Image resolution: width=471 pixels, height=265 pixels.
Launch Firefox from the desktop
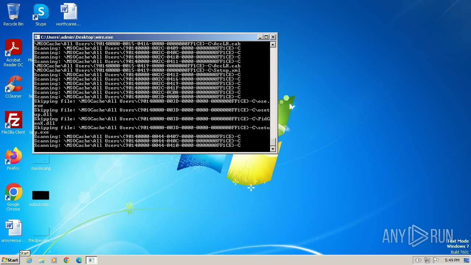13,159
